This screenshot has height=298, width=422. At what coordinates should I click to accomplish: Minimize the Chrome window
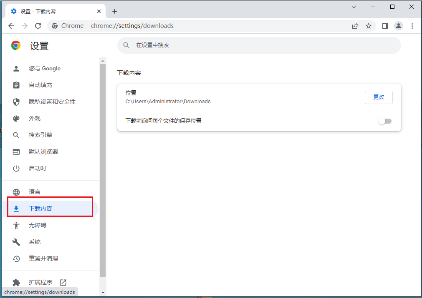[373, 7]
